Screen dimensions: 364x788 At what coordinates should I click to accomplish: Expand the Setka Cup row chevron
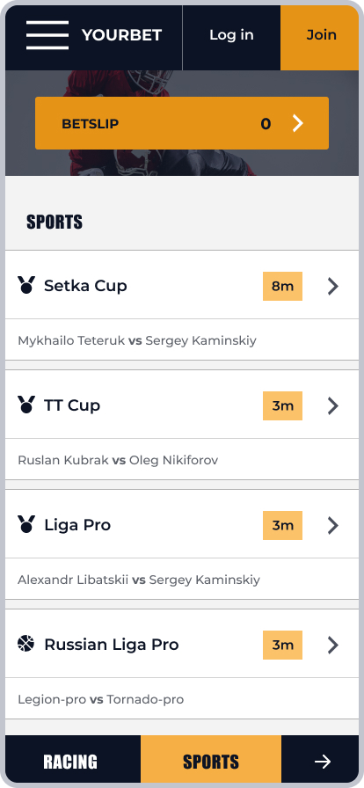[333, 287]
